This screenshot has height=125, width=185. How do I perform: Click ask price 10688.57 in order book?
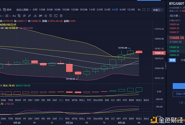click(x=174, y=32)
